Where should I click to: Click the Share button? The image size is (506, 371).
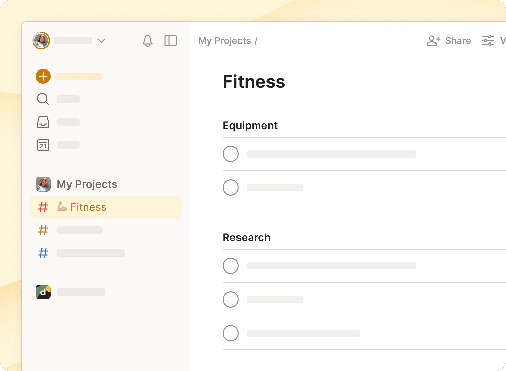pyautogui.click(x=449, y=41)
